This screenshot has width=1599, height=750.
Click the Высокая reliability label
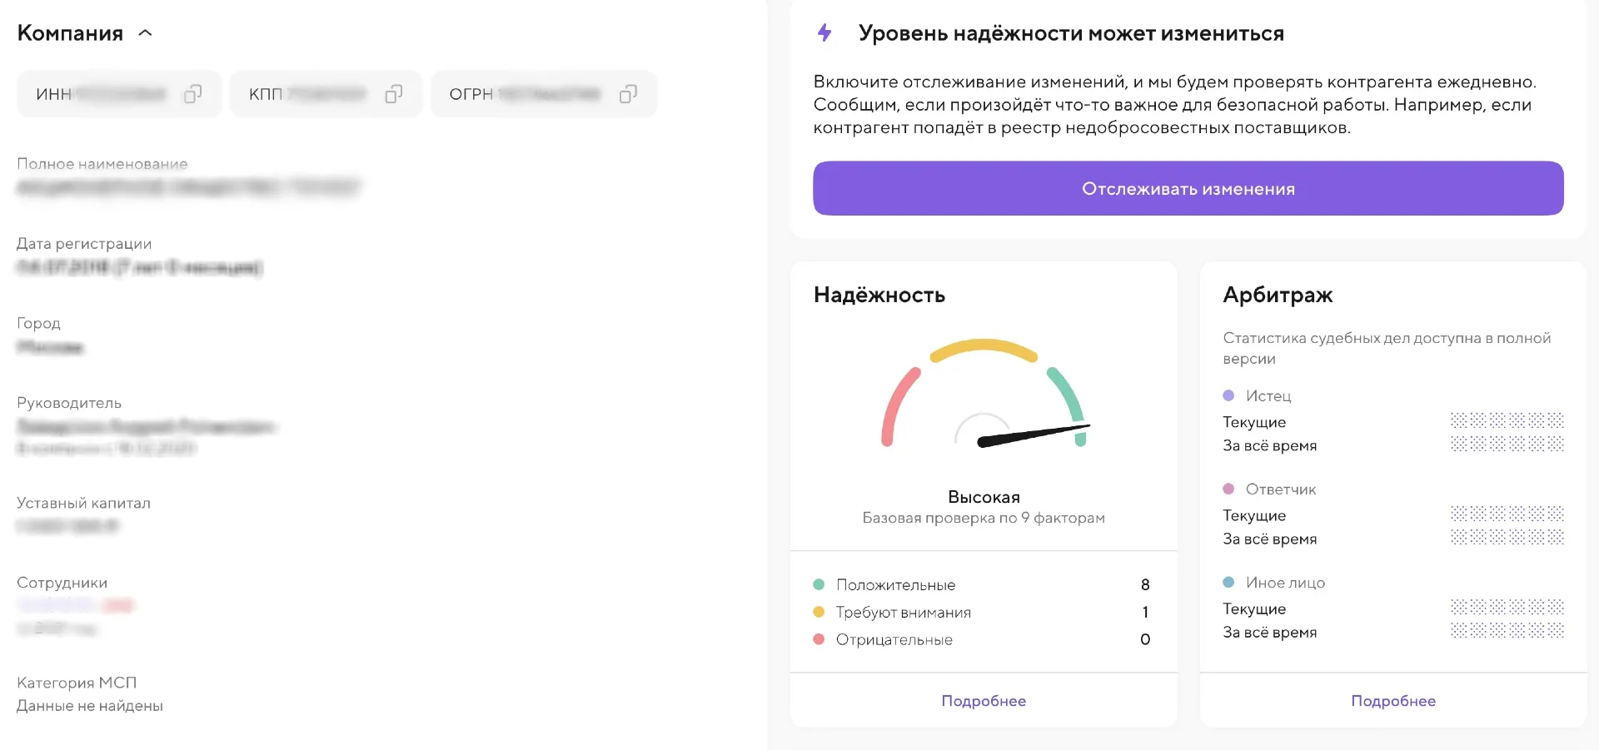pos(984,497)
